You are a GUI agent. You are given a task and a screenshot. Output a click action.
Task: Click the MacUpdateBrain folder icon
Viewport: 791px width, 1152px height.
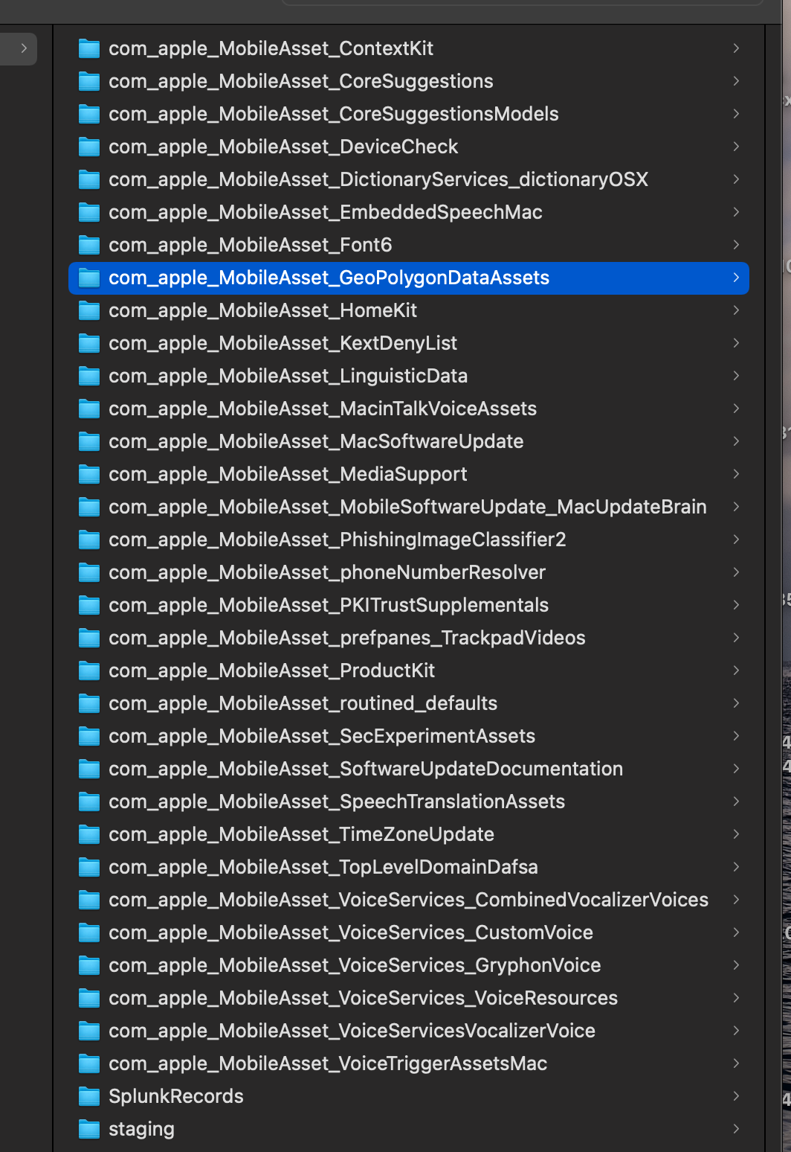point(89,507)
